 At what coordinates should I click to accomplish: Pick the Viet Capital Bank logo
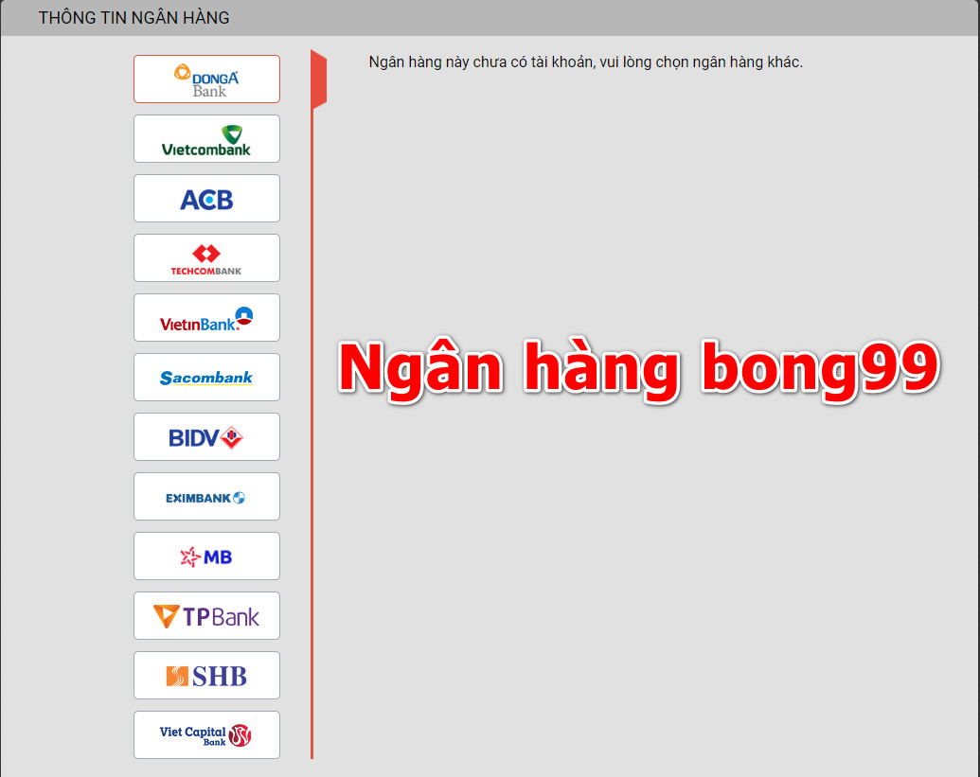pyautogui.click(x=206, y=735)
